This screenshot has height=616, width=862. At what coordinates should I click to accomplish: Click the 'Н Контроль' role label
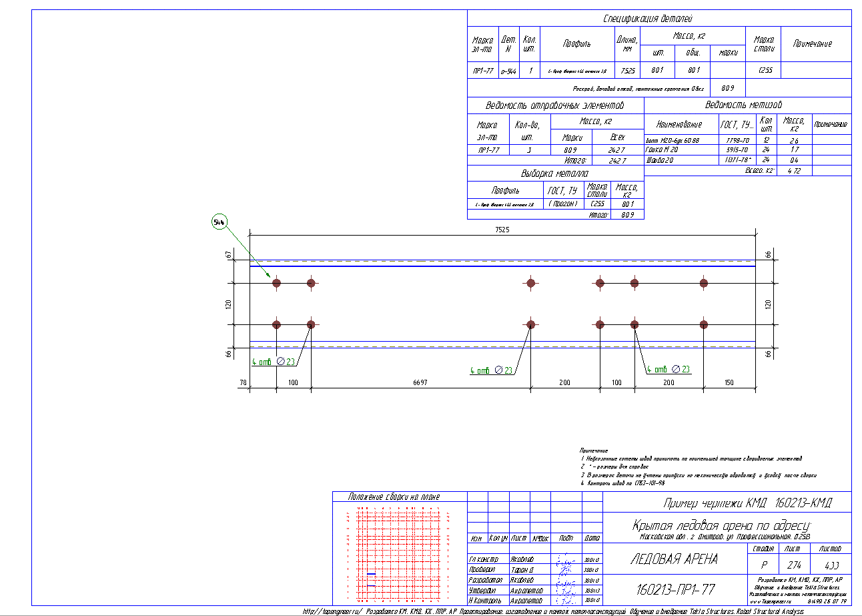coord(484,601)
